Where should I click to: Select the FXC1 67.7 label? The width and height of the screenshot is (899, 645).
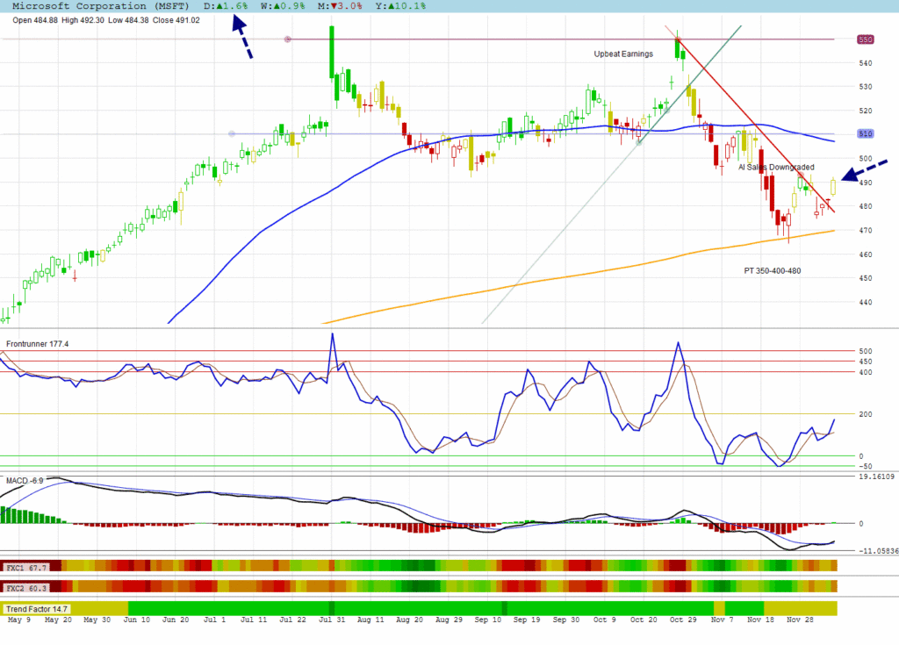point(26,567)
